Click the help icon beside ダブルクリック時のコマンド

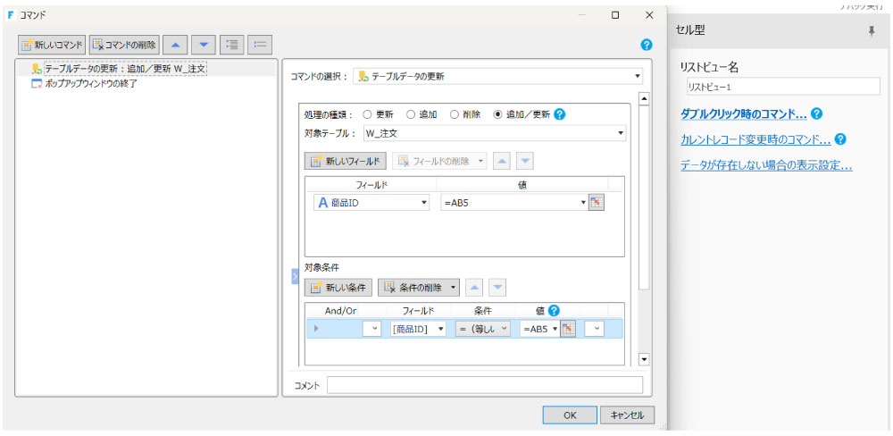tap(816, 114)
